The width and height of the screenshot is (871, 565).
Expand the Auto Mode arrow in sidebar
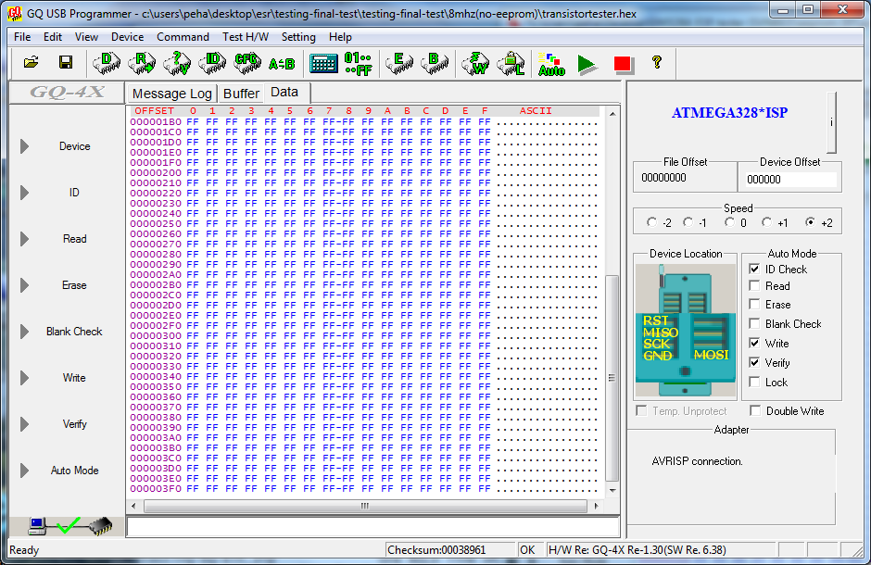pyautogui.click(x=25, y=471)
